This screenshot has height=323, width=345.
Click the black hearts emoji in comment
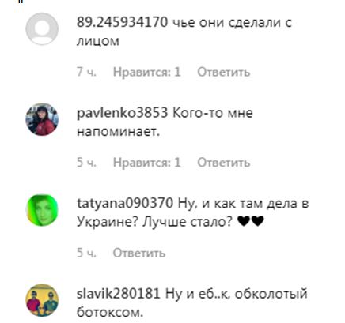pyautogui.click(x=251, y=221)
